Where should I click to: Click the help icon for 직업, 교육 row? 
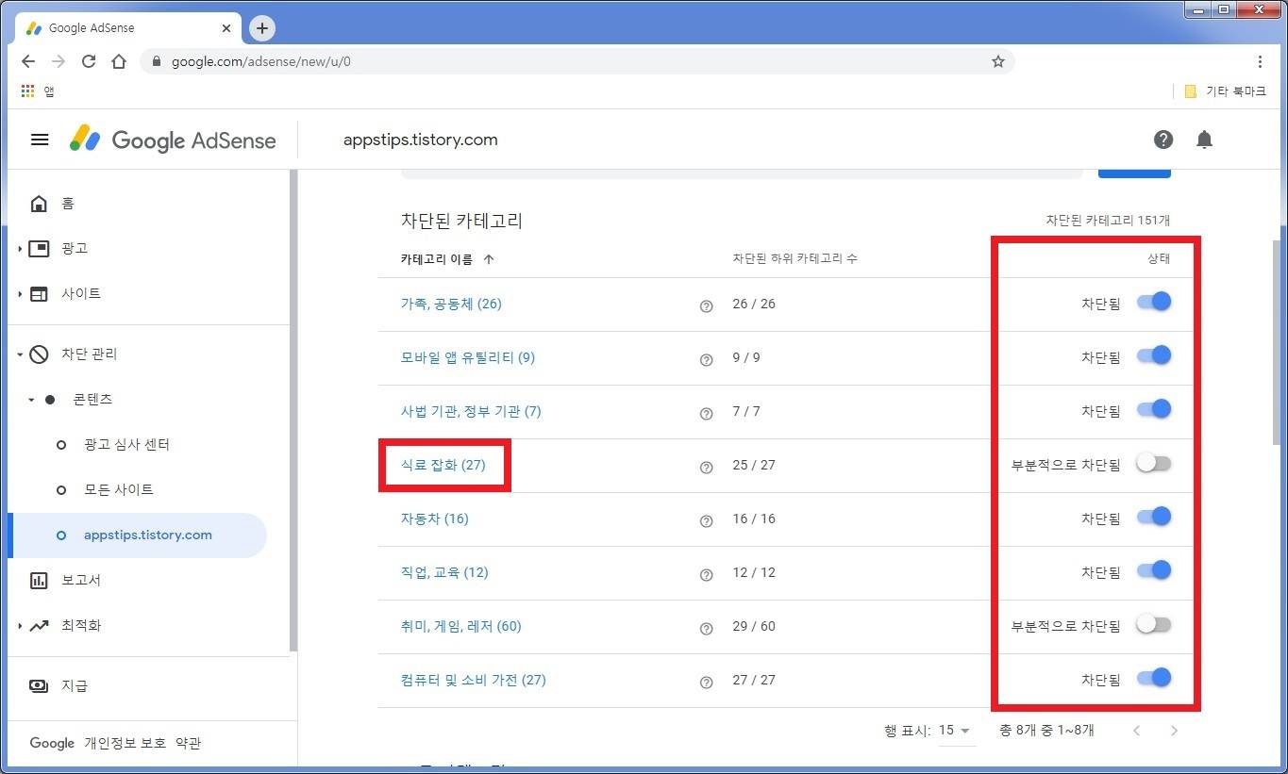[706, 575]
